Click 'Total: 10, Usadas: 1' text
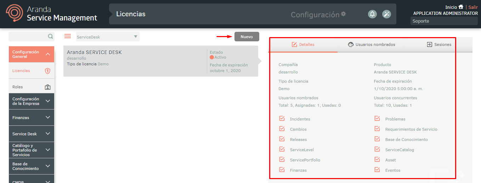481x183 pixels. [x=393, y=105]
